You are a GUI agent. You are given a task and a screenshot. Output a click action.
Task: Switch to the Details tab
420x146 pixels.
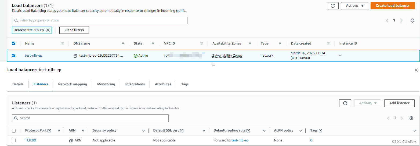click(x=18, y=84)
